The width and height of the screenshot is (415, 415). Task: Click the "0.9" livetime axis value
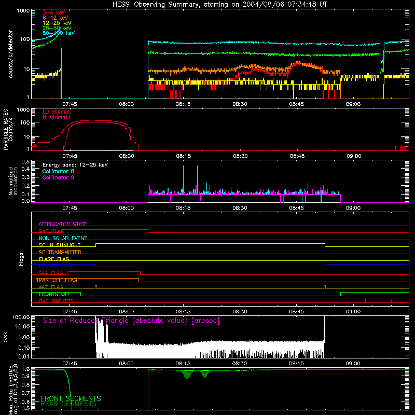25,376
